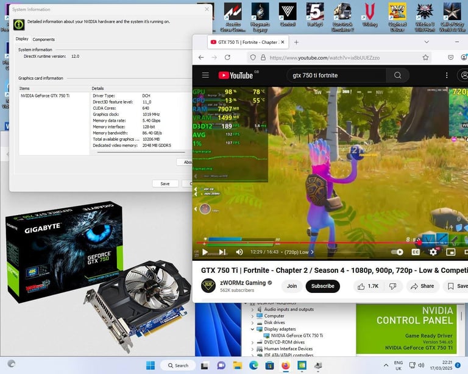
Task: Open the zWORMz Gaming channel name link
Action: tap(243, 283)
